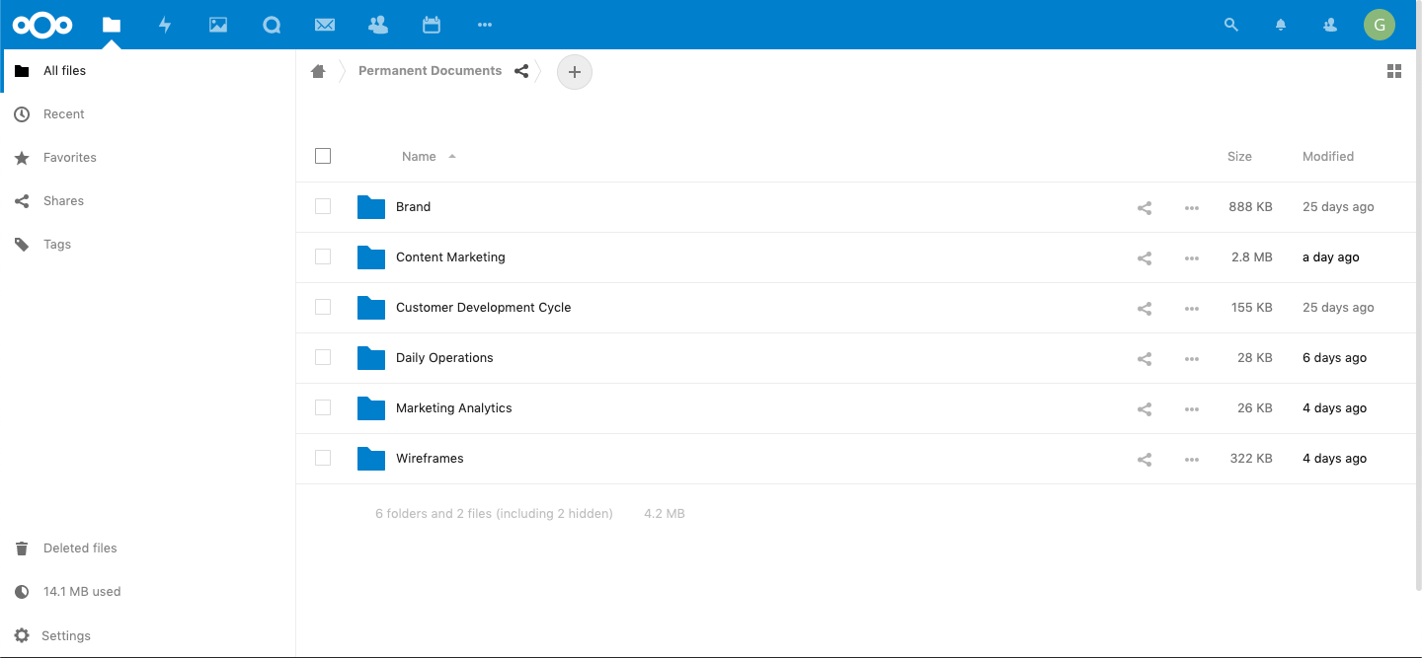Go to home breadcrumb icon

(x=318, y=71)
